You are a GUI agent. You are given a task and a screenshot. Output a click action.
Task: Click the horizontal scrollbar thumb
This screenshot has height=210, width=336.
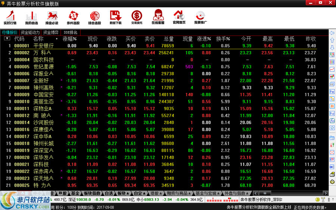tap(264, 193)
